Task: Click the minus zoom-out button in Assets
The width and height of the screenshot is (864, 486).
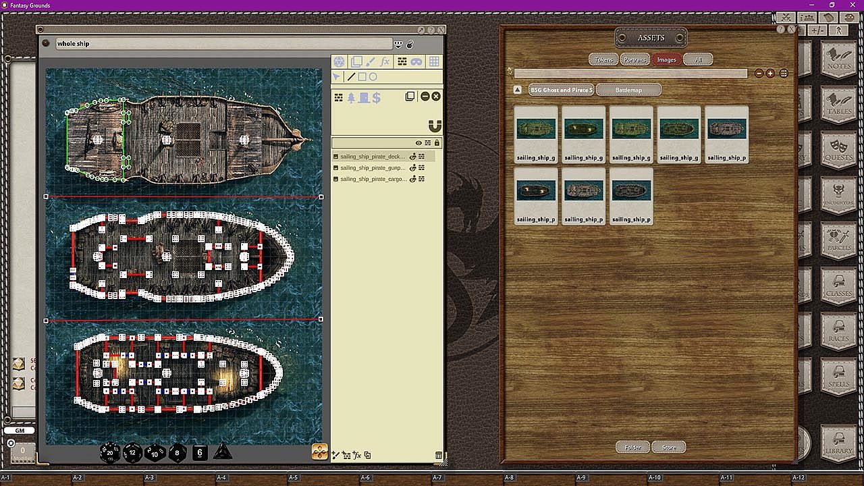Action: [x=759, y=73]
